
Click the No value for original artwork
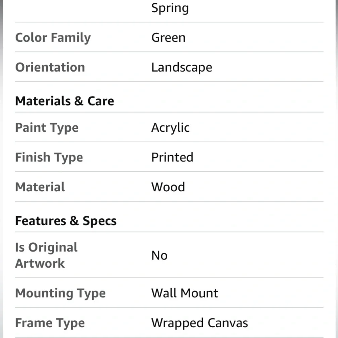pos(159,256)
